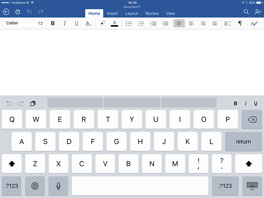
Task: Tap the M key
Action: [175, 164]
